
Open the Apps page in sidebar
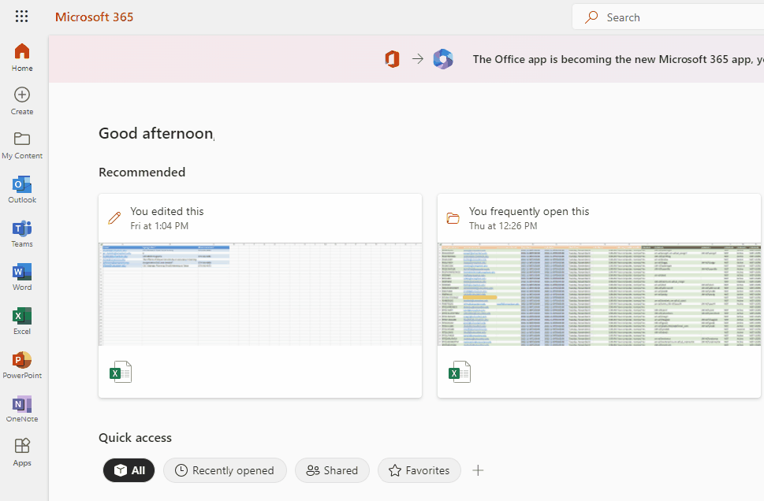point(22,452)
